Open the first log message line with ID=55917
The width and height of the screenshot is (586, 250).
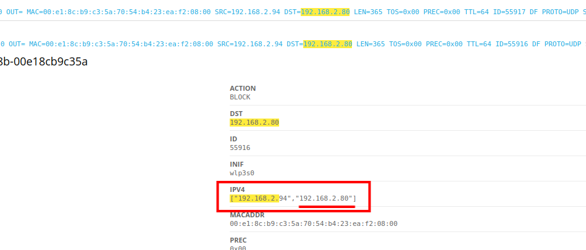(x=293, y=12)
